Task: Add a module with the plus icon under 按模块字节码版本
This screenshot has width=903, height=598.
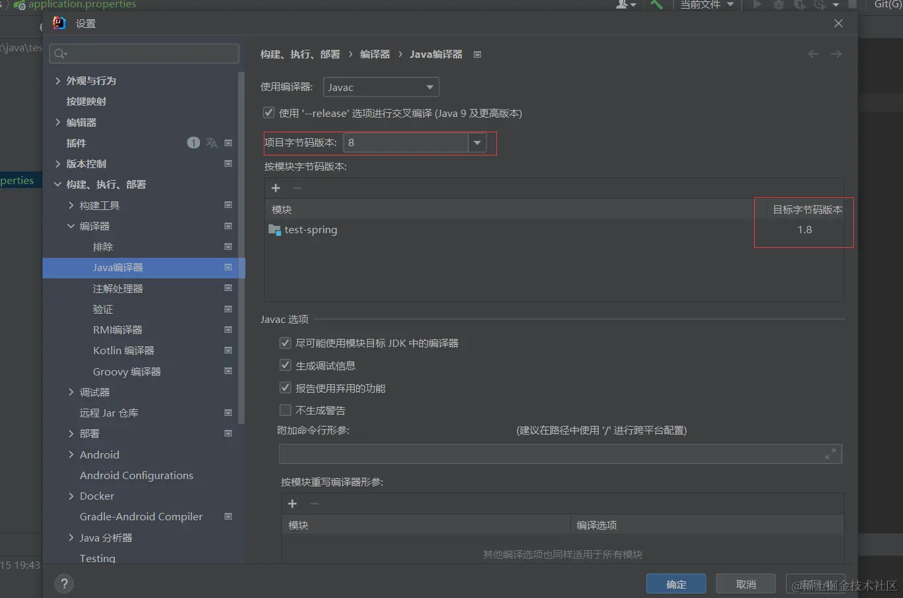Action: (x=276, y=188)
